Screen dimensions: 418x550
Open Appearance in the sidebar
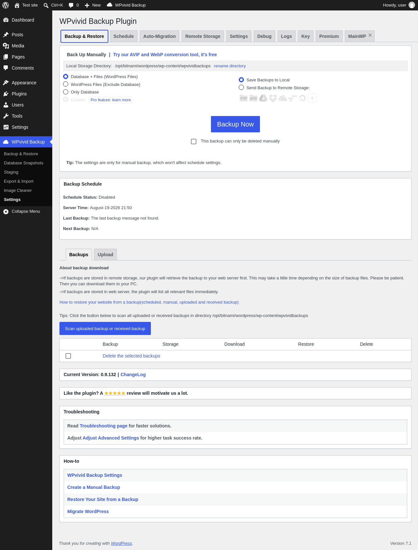(26, 83)
